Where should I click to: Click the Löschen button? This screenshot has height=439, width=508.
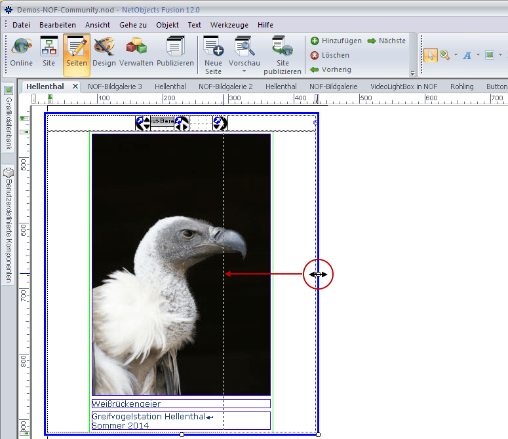click(330, 55)
